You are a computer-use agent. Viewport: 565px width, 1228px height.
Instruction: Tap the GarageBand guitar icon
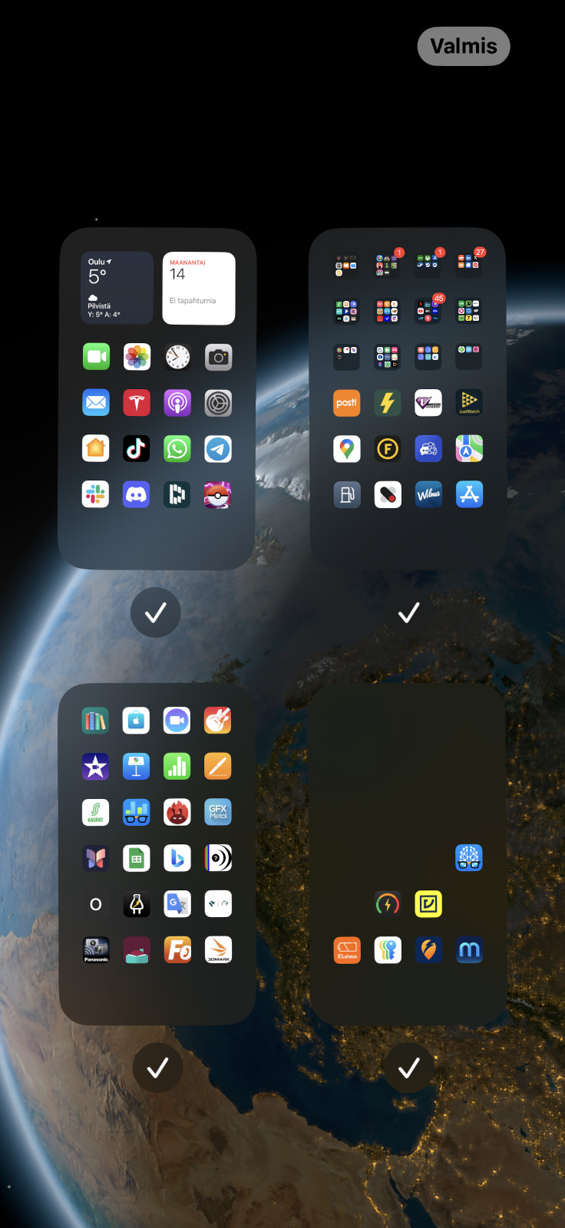218,721
